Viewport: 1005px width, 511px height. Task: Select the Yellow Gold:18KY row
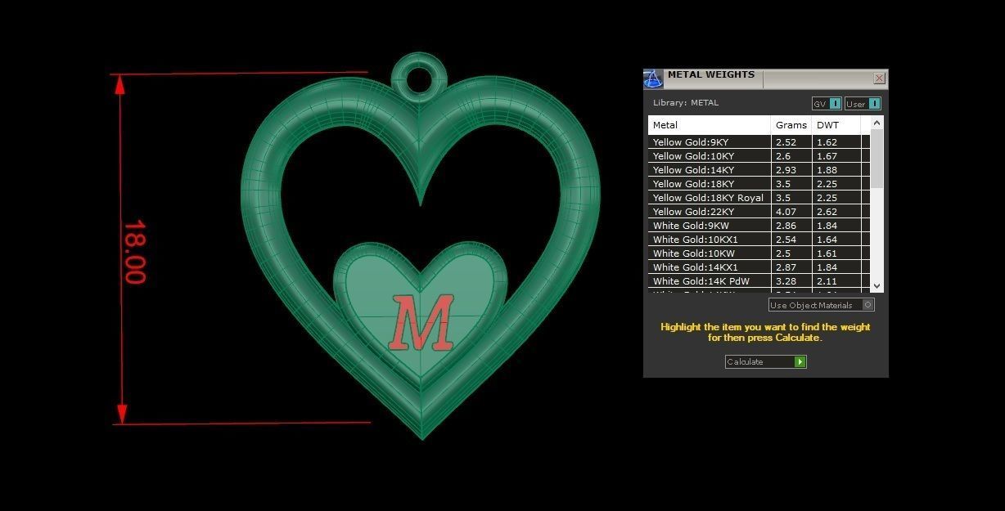tap(759, 184)
